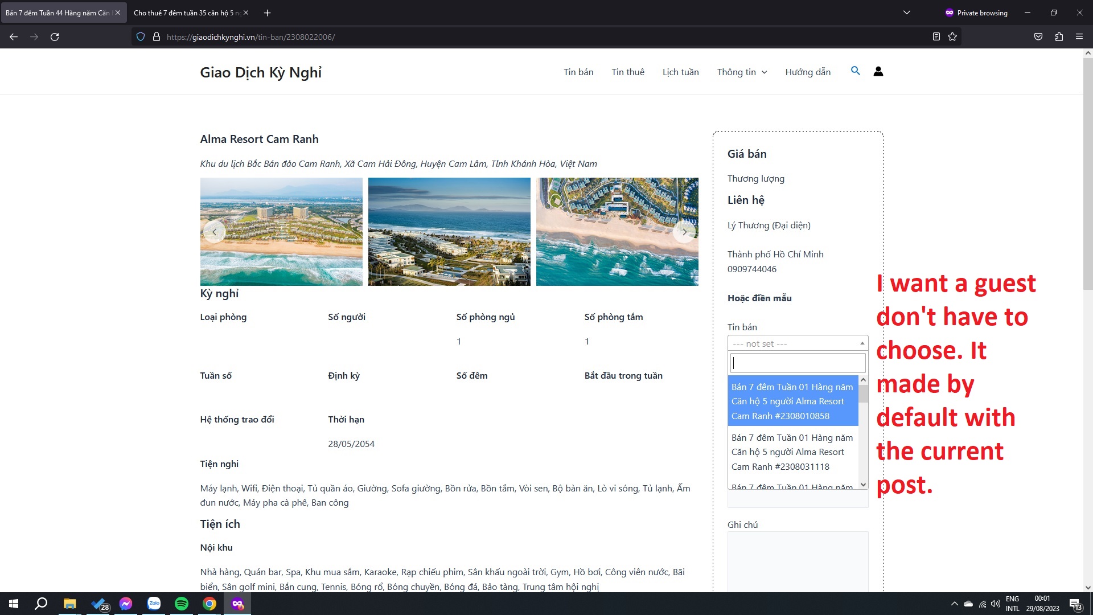
Task: Open the taskbar clock and date
Action: (x=1042, y=604)
